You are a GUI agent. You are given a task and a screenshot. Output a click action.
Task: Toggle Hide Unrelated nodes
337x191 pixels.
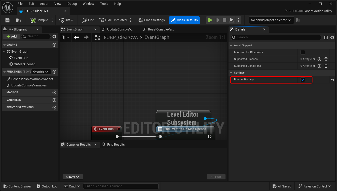tap(113, 20)
